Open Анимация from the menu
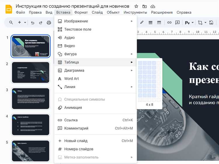The image size is (219, 164). tap(95, 108)
